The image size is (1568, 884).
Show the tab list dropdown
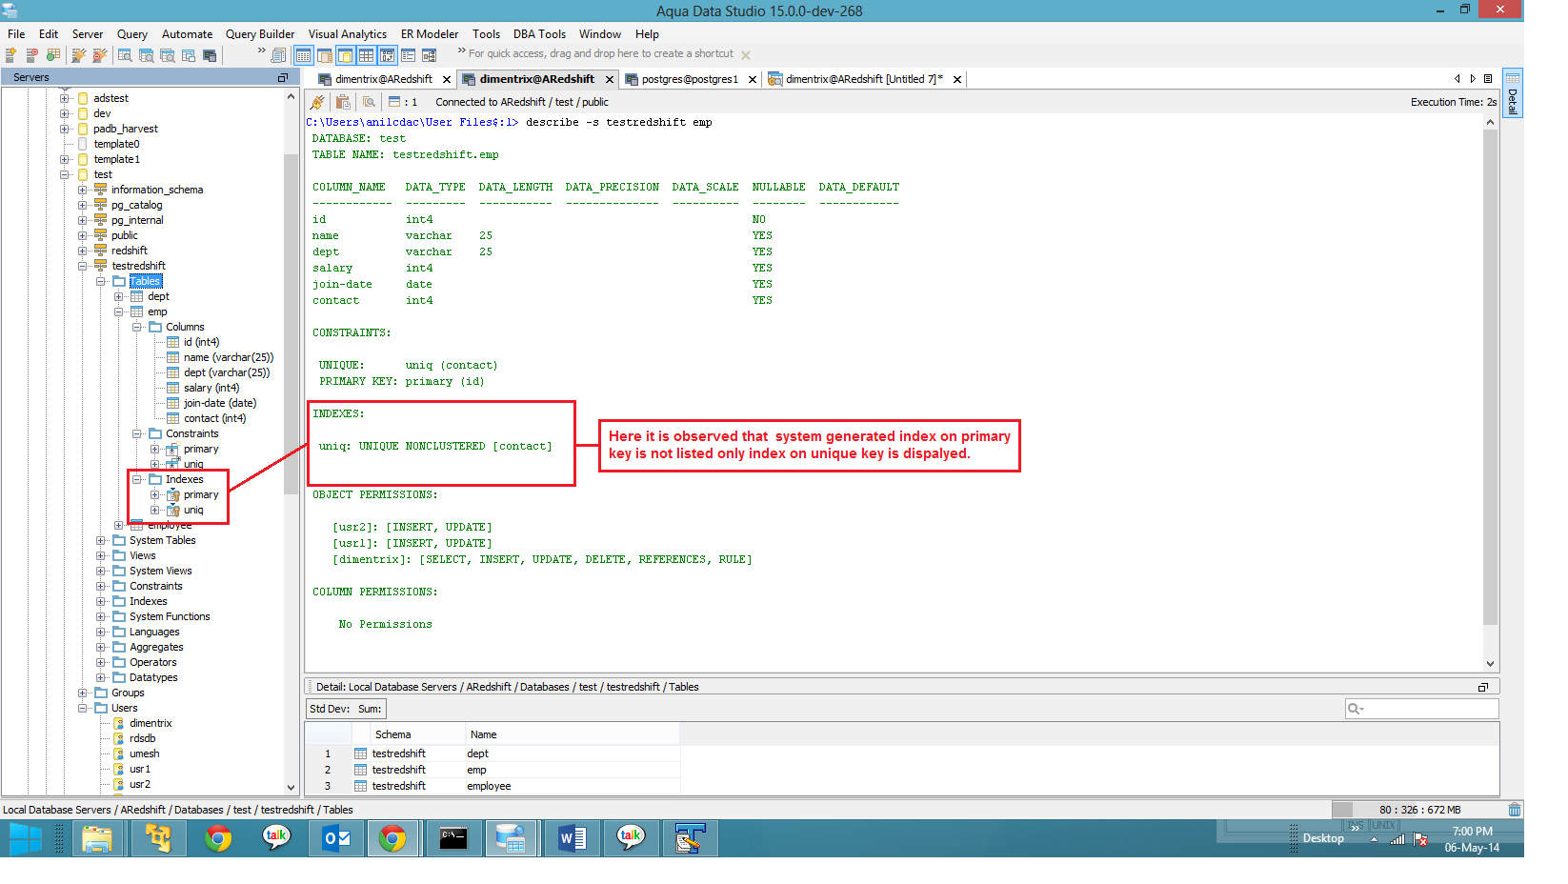[1488, 79]
